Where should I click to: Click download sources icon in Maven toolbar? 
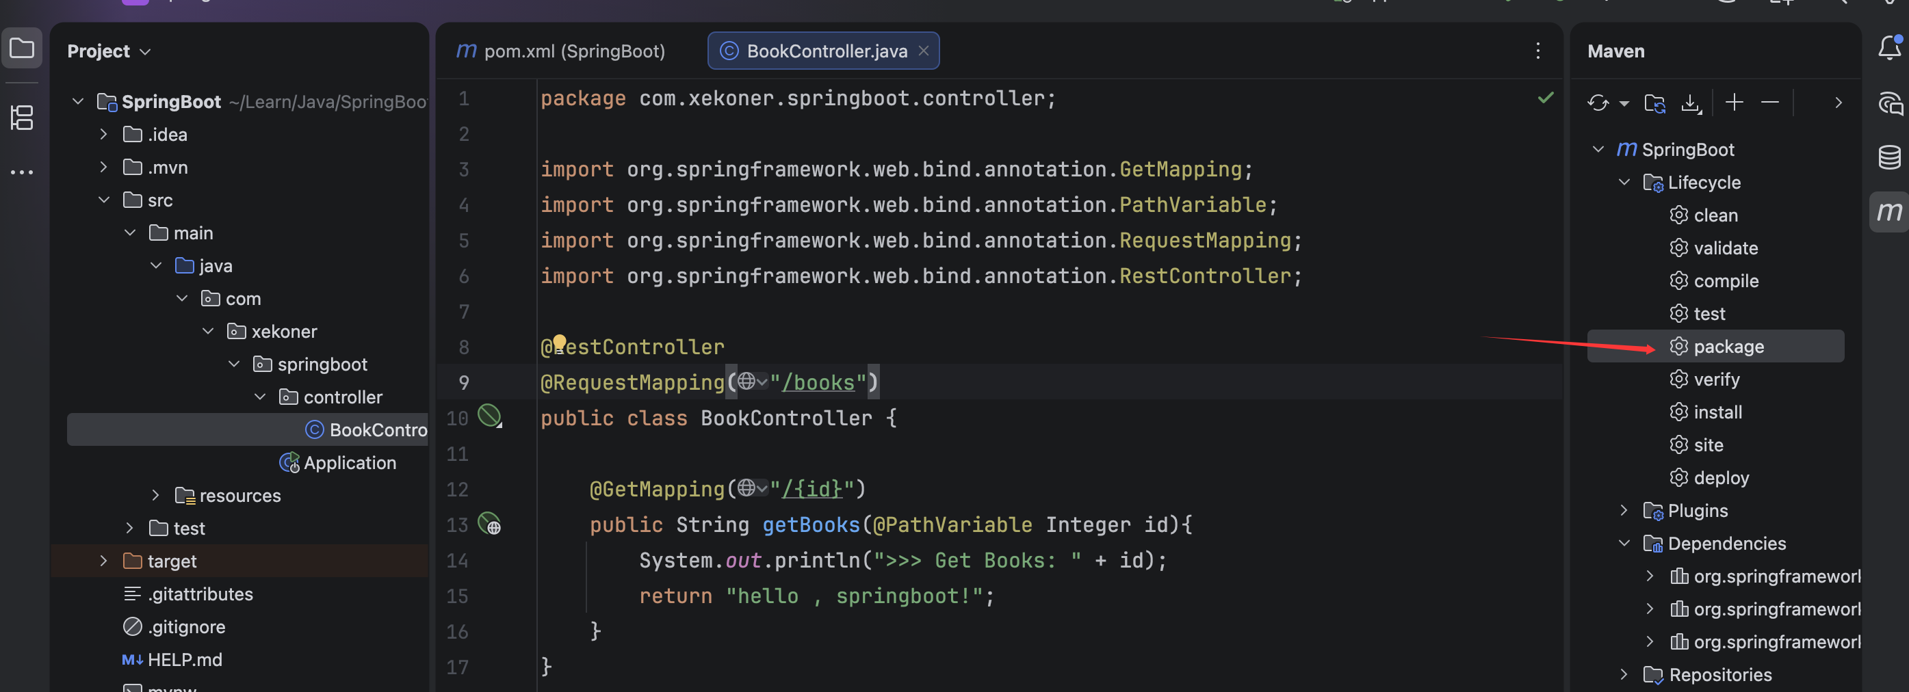pos(1691,103)
